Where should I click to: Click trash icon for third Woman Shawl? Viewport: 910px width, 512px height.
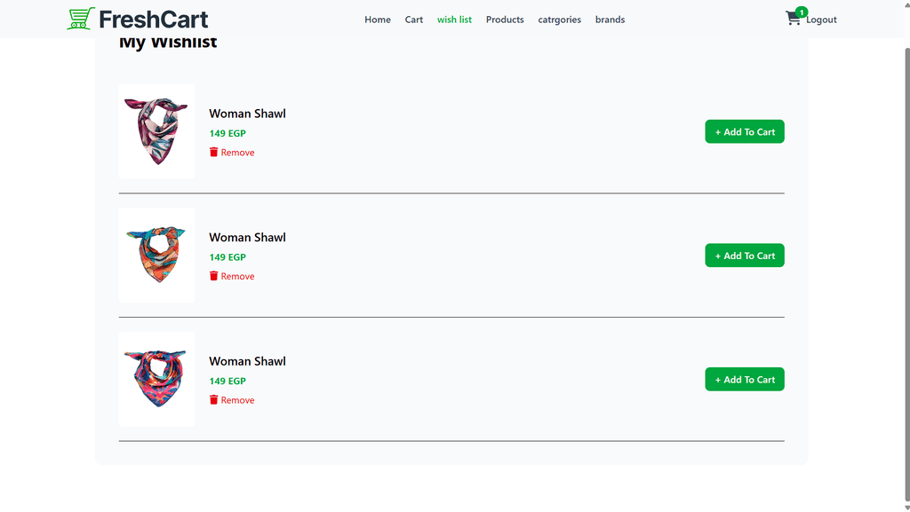point(213,400)
